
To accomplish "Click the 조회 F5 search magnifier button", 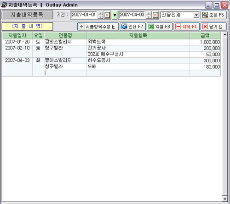I will (x=213, y=15).
